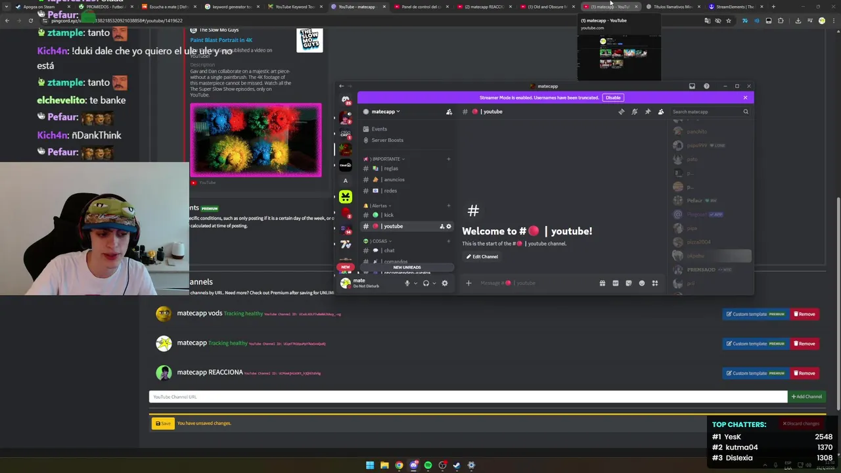Remove the matecapp vods channel
This screenshot has width=841, height=473.
(x=804, y=314)
